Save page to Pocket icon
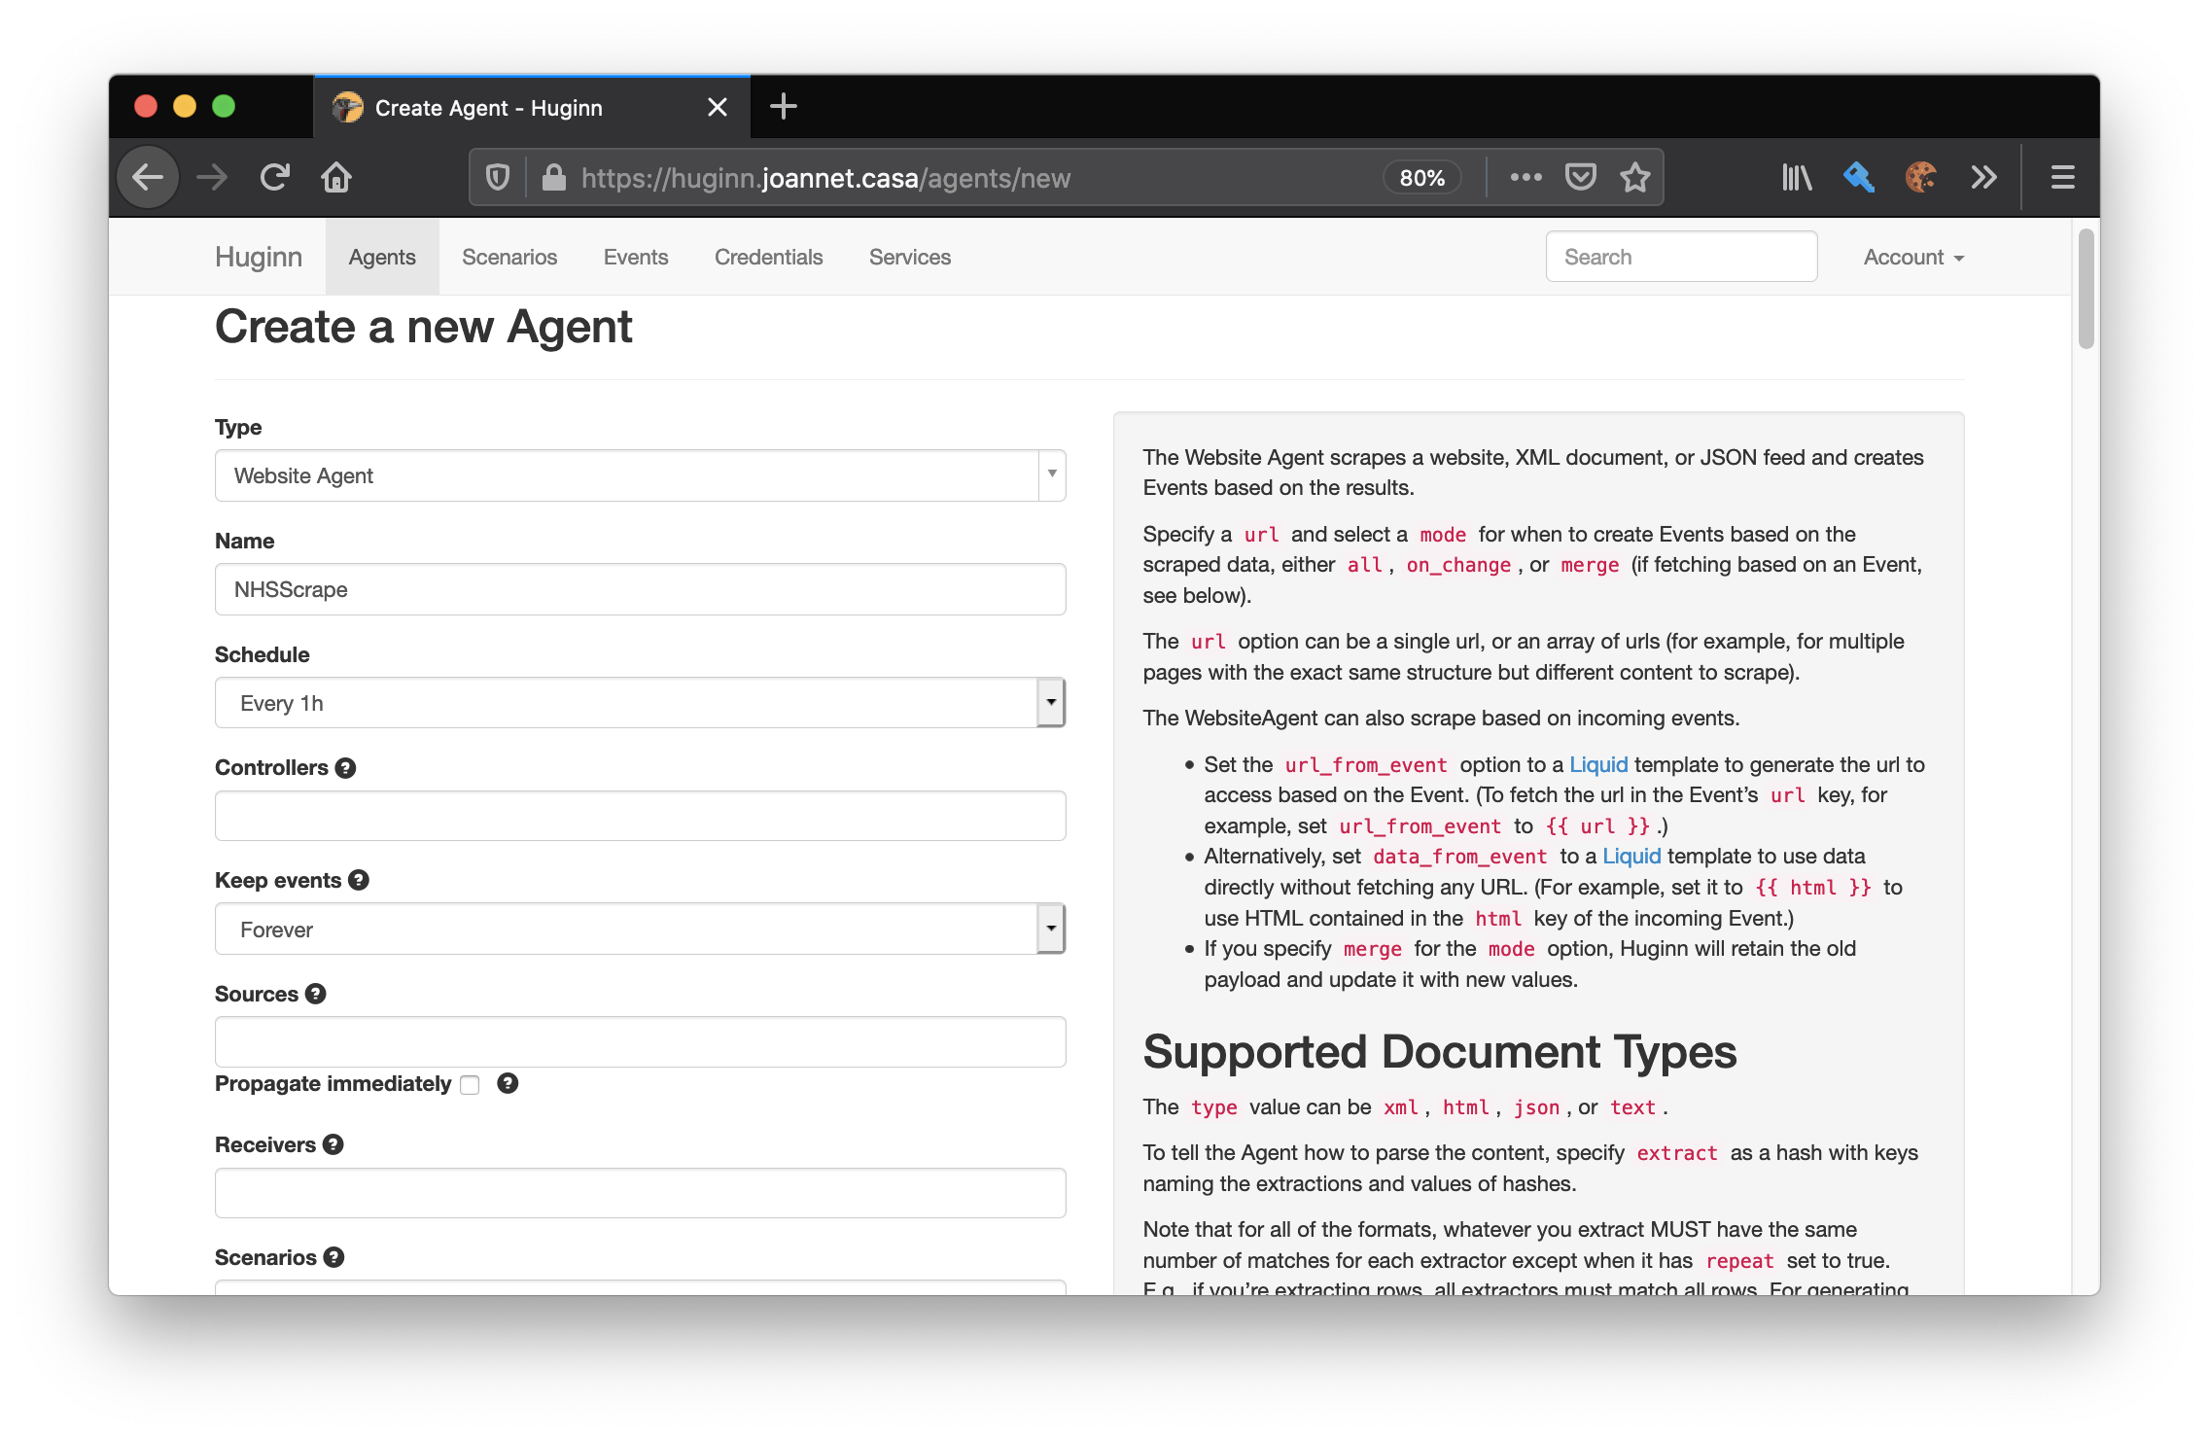2209x1439 pixels. click(x=1581, y=178)
